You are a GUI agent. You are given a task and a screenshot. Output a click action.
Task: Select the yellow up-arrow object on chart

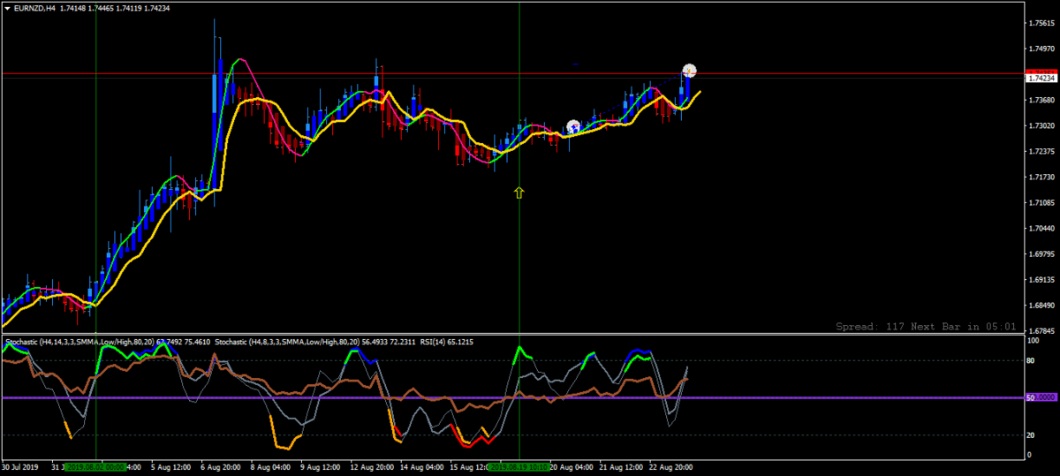(x=519, y=192)
